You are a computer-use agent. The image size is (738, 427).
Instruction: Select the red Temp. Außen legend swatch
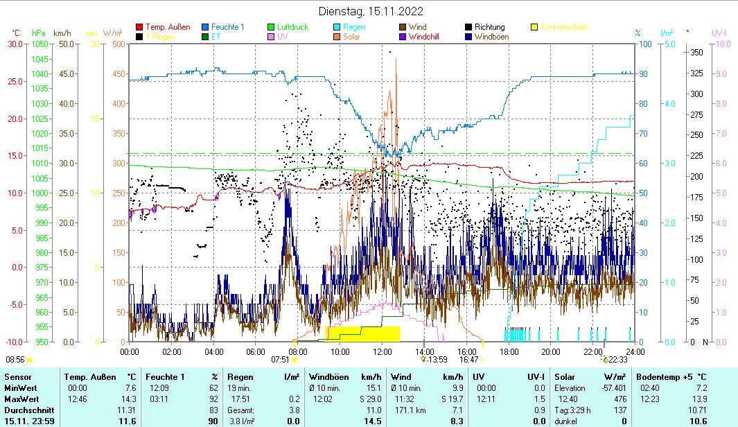pyautogui.click(x=140, y=28)
